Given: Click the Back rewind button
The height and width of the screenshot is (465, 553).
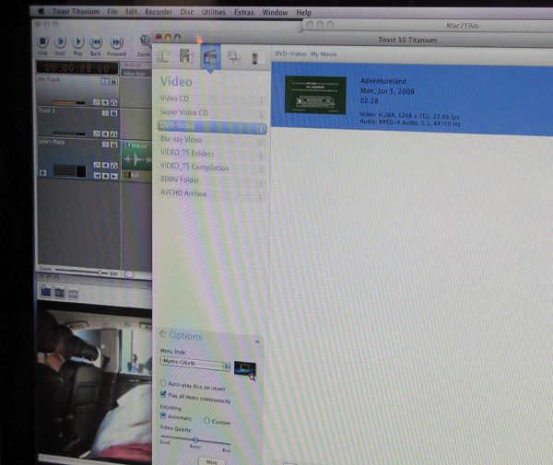Looking at the screenshot, I should 96,42.
